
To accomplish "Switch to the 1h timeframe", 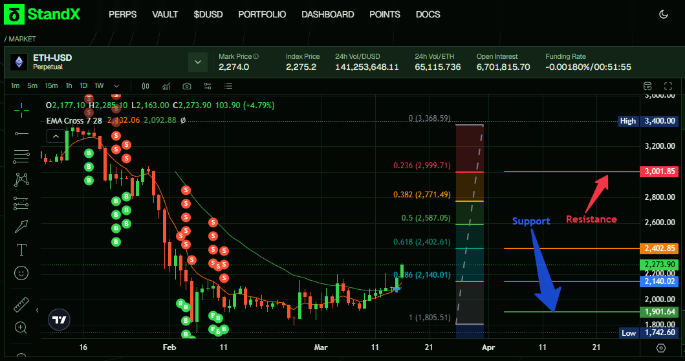I will 69,85.
